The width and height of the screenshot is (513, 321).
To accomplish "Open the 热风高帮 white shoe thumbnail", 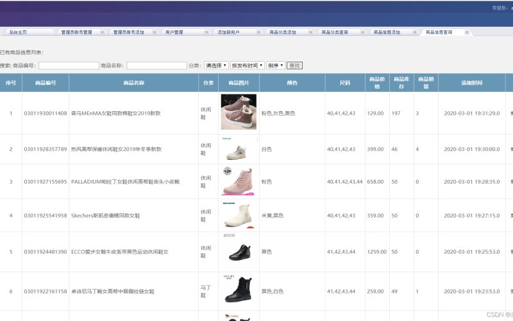I will pyautogui.click(x=239, y=149).
